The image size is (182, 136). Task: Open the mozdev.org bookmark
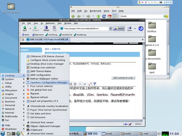[80, 35]
